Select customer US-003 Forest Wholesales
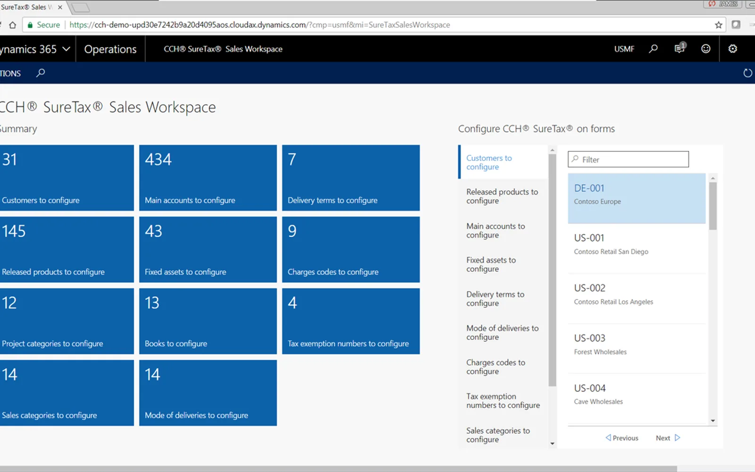Image resolution: width=755 pixels, height=472 pixels. tap(637, 348)
